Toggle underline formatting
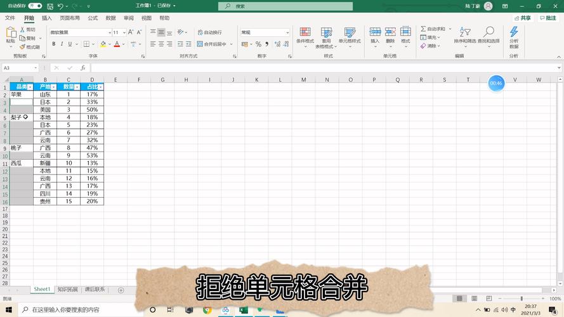Viewport: 564px width, 317px height. [x=70, y=44]
